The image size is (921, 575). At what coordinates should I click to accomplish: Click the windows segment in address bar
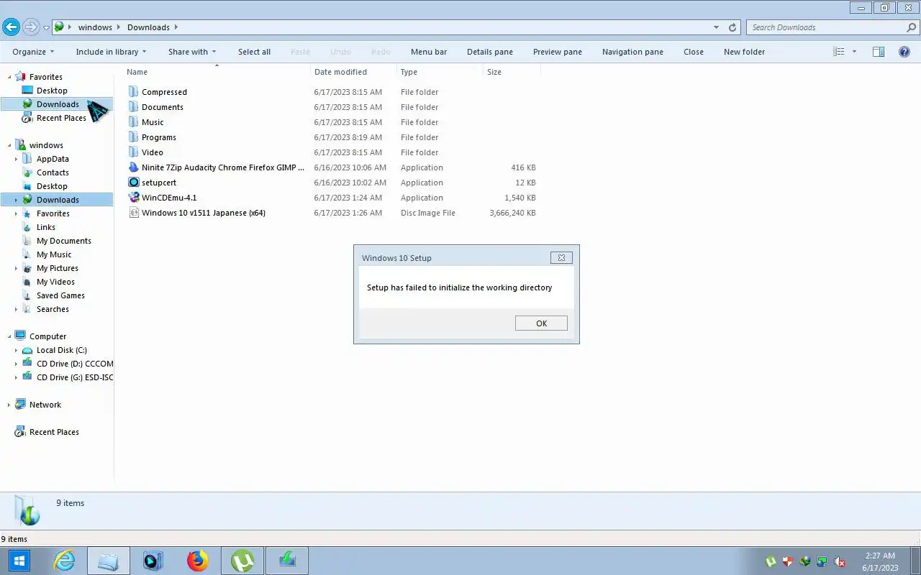click(95, 27)
